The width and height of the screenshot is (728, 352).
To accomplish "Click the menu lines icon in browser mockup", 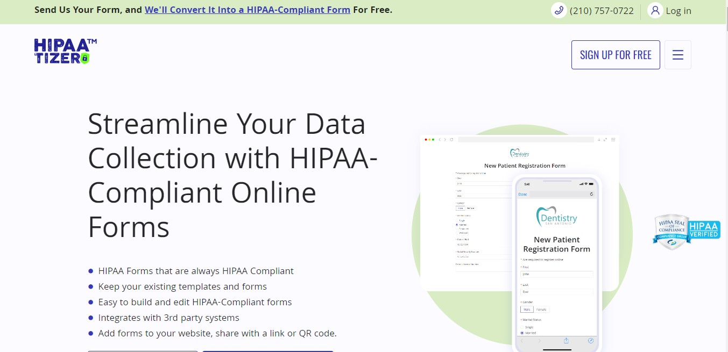I will click(613, 140).
